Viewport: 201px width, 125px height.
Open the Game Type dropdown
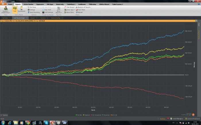coord(69,10)
